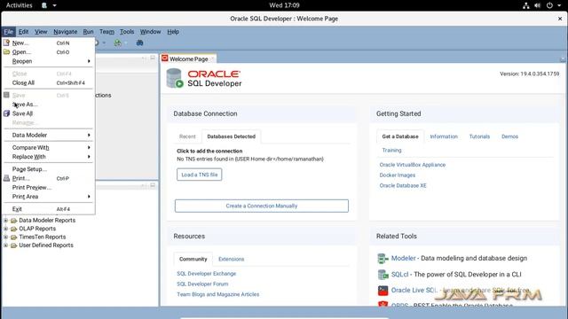Click the Modeler tool icon in Related Tools

coord(383,258)
